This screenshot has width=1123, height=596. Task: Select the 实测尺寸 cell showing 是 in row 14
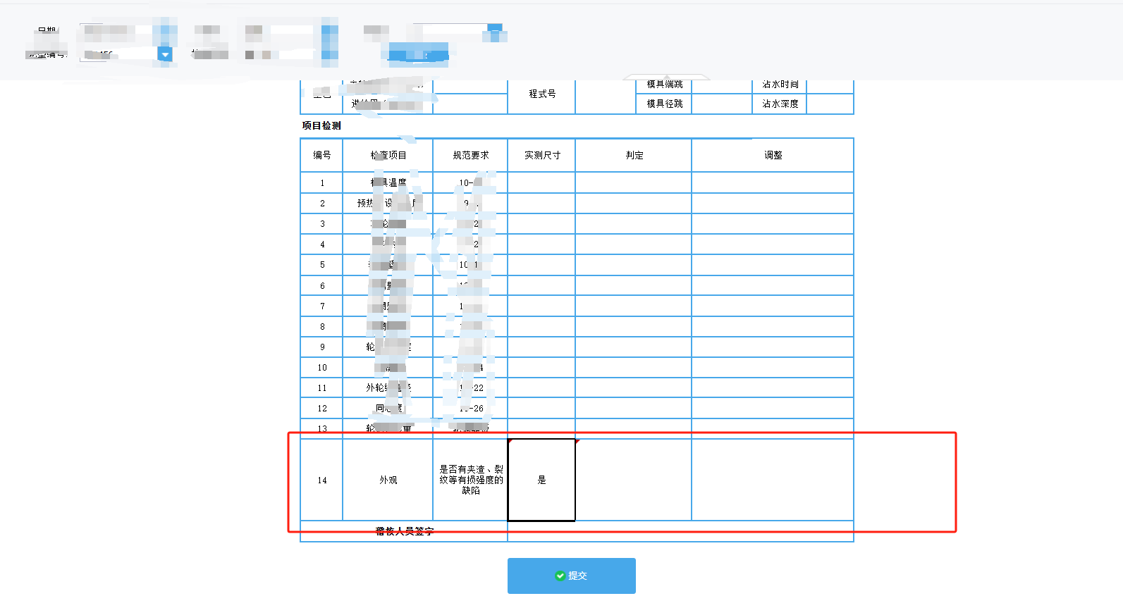(541, 480)
